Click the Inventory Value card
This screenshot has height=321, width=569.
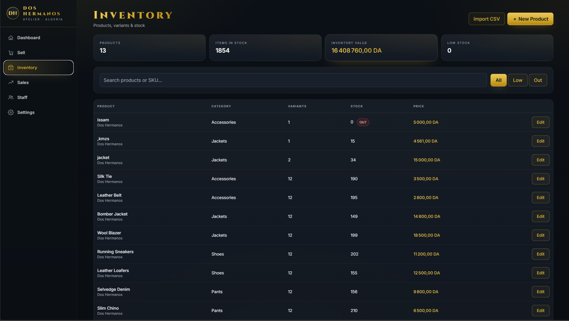pyautogui.click(x=381, y=48)
